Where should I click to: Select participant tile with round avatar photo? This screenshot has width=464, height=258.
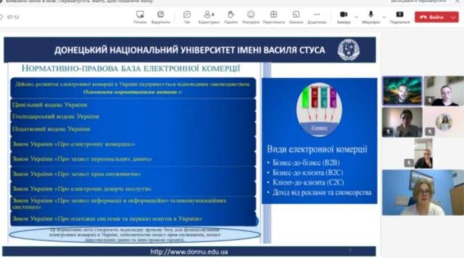443,122
